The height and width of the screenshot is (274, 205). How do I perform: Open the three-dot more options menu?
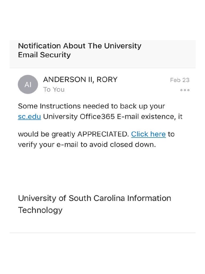click(185, 90)
